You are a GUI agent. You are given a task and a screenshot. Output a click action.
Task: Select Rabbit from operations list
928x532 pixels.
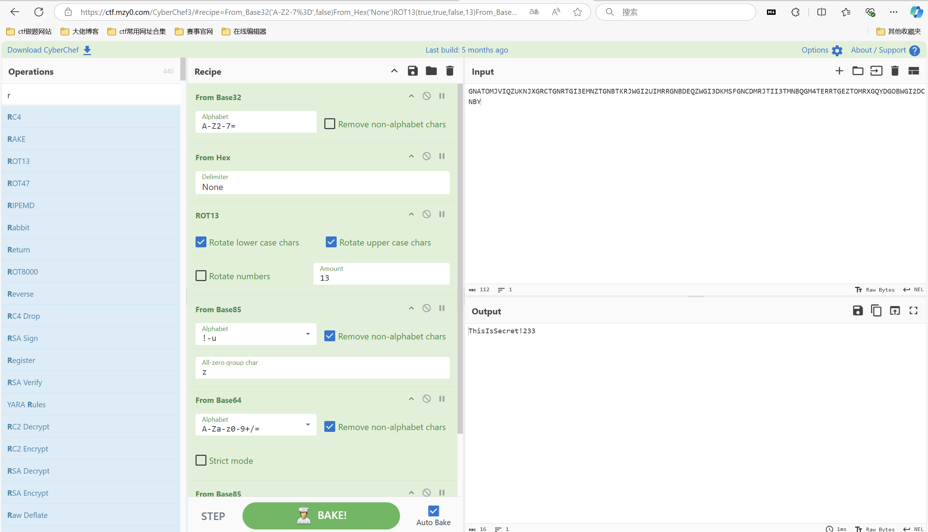[x=91, y=227]
